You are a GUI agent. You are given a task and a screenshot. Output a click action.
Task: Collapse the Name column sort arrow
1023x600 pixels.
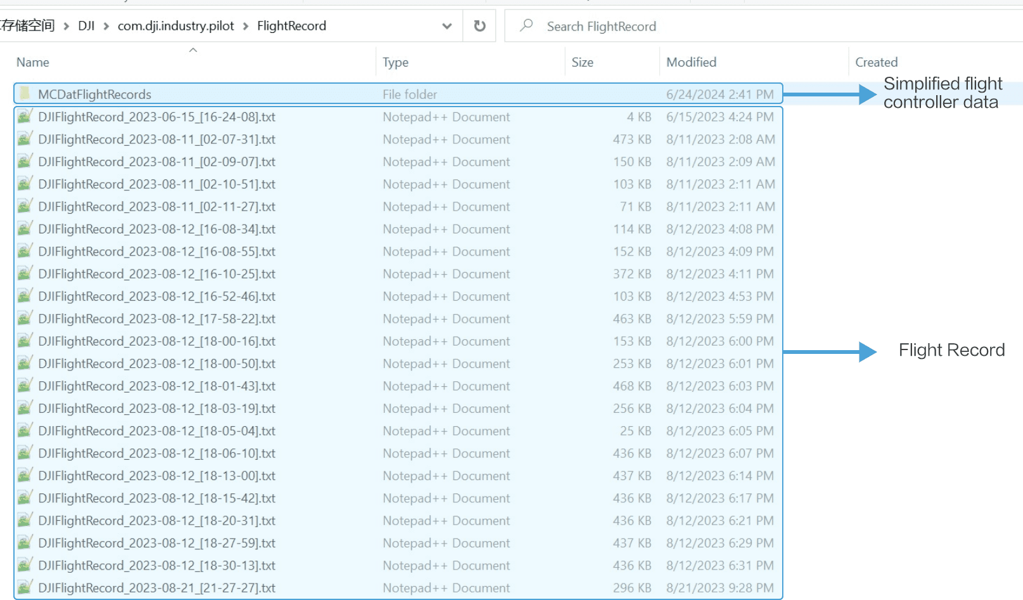[x=193, y=49]
